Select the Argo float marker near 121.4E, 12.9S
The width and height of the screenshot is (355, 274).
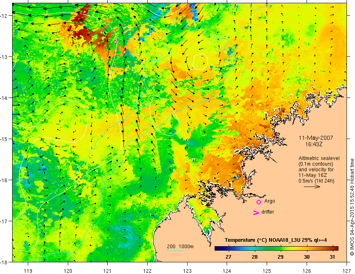124,52
